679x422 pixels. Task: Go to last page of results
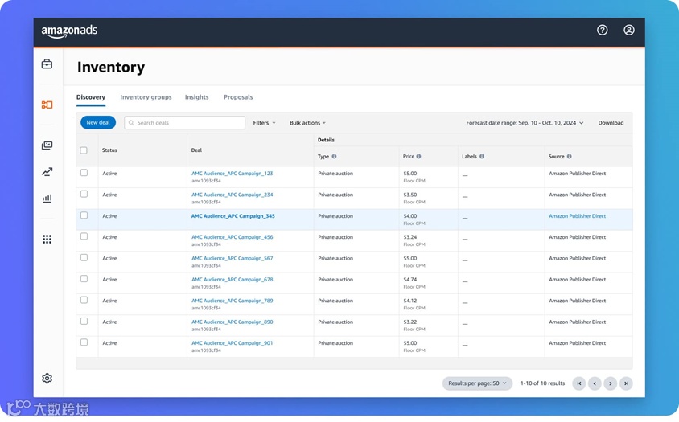tap(626, 383)
